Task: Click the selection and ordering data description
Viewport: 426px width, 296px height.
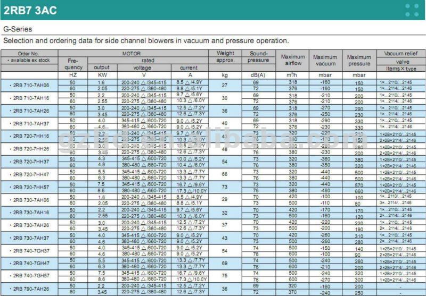Action: click(x=146, y=41)
